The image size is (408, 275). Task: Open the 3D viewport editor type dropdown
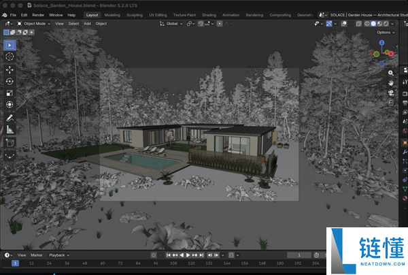pyautogui.click(x=9, y=24)
